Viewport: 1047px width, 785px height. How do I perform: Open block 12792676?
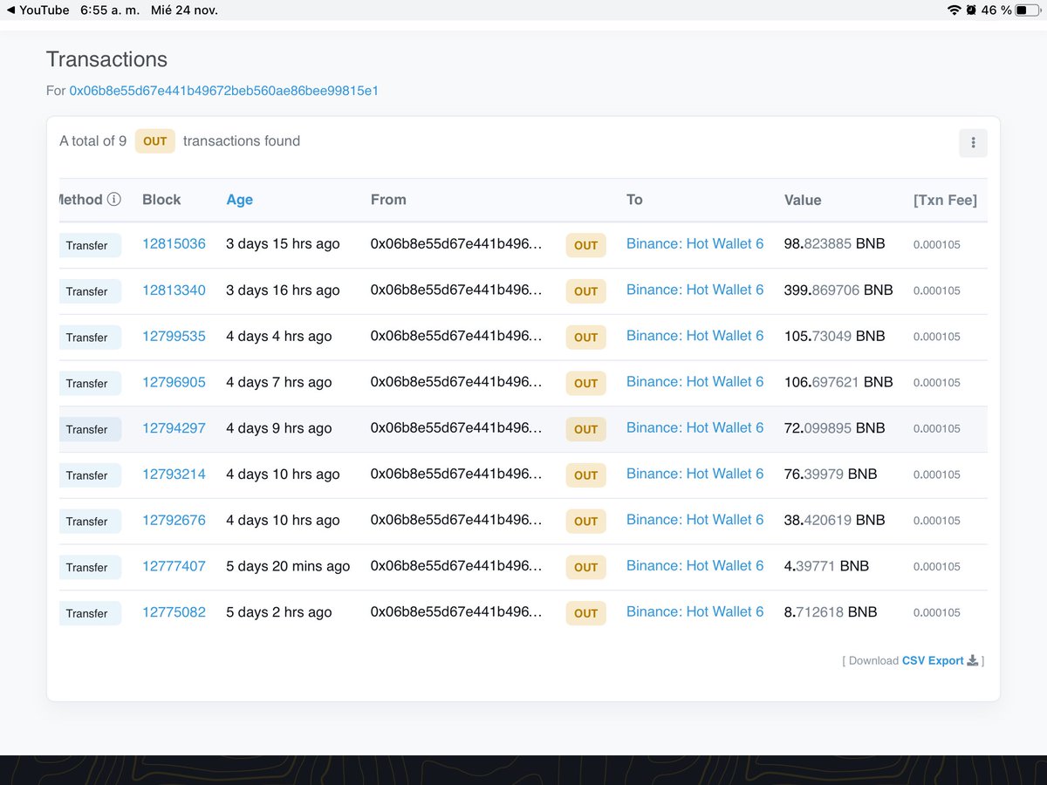point(174,520)
